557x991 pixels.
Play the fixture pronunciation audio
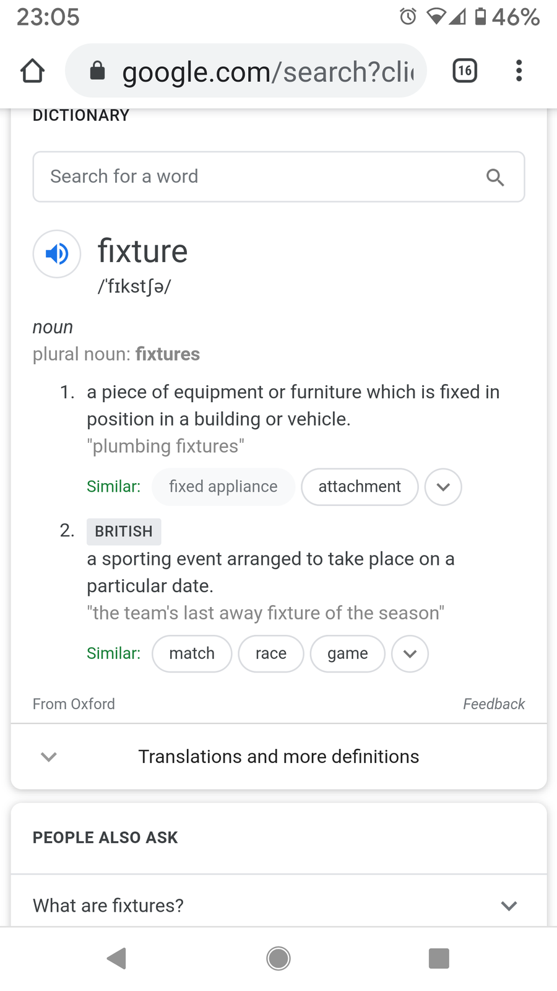pyautogui.click(x=57, y=254)
